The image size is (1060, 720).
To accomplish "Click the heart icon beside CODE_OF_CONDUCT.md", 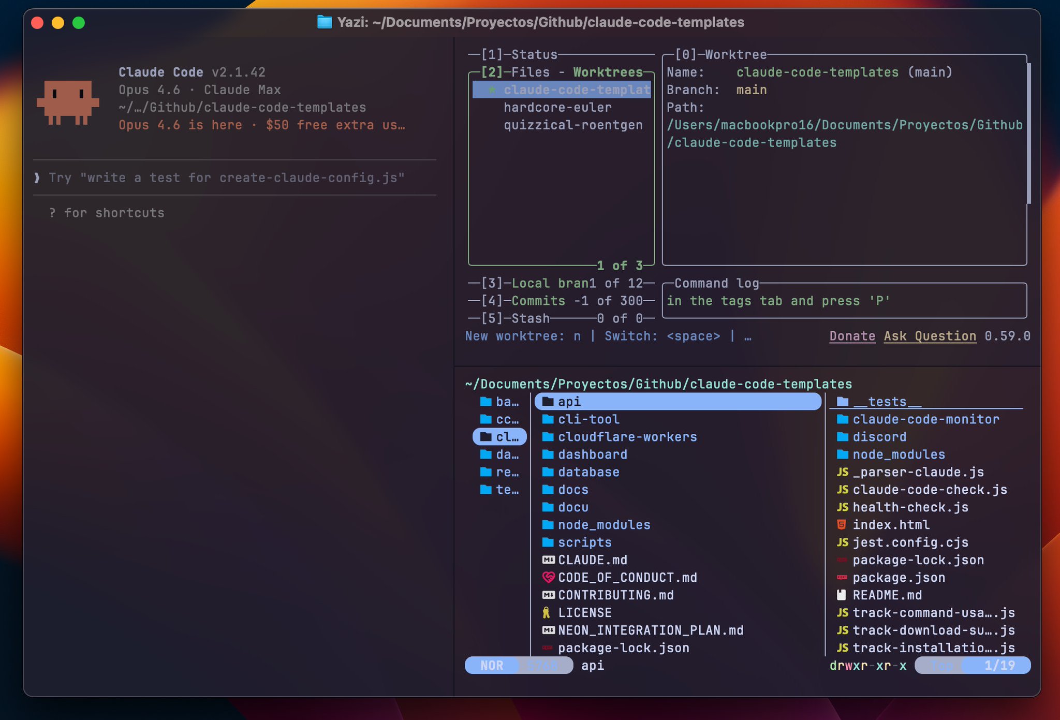I will (548, 578).
